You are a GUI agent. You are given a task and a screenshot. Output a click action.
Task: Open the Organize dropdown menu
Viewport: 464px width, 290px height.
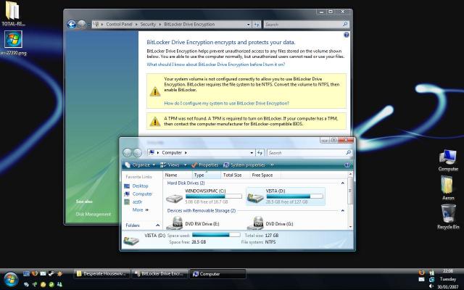140,165
